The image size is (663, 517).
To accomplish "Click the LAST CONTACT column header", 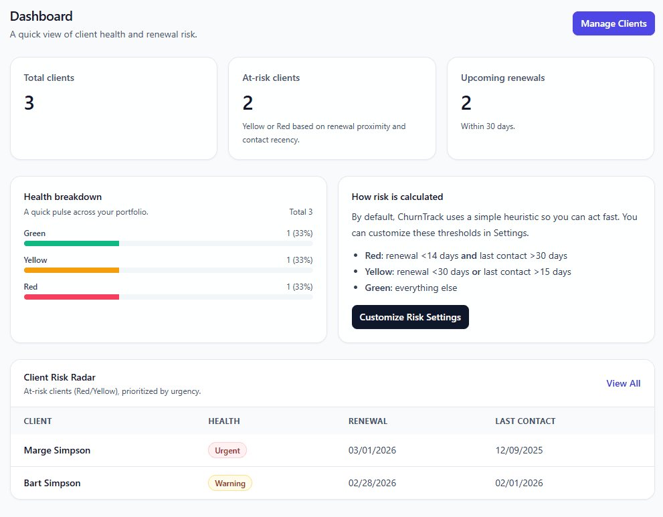I will point(524,421).
